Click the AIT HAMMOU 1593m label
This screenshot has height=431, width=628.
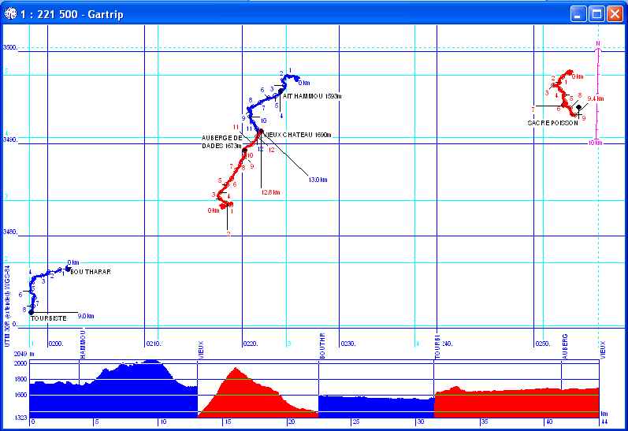(x=312, y=96)
